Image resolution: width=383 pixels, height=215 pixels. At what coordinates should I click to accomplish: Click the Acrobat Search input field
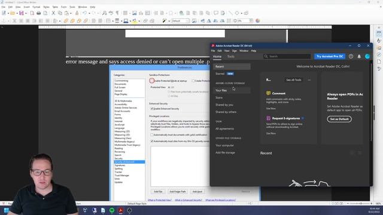287,56
